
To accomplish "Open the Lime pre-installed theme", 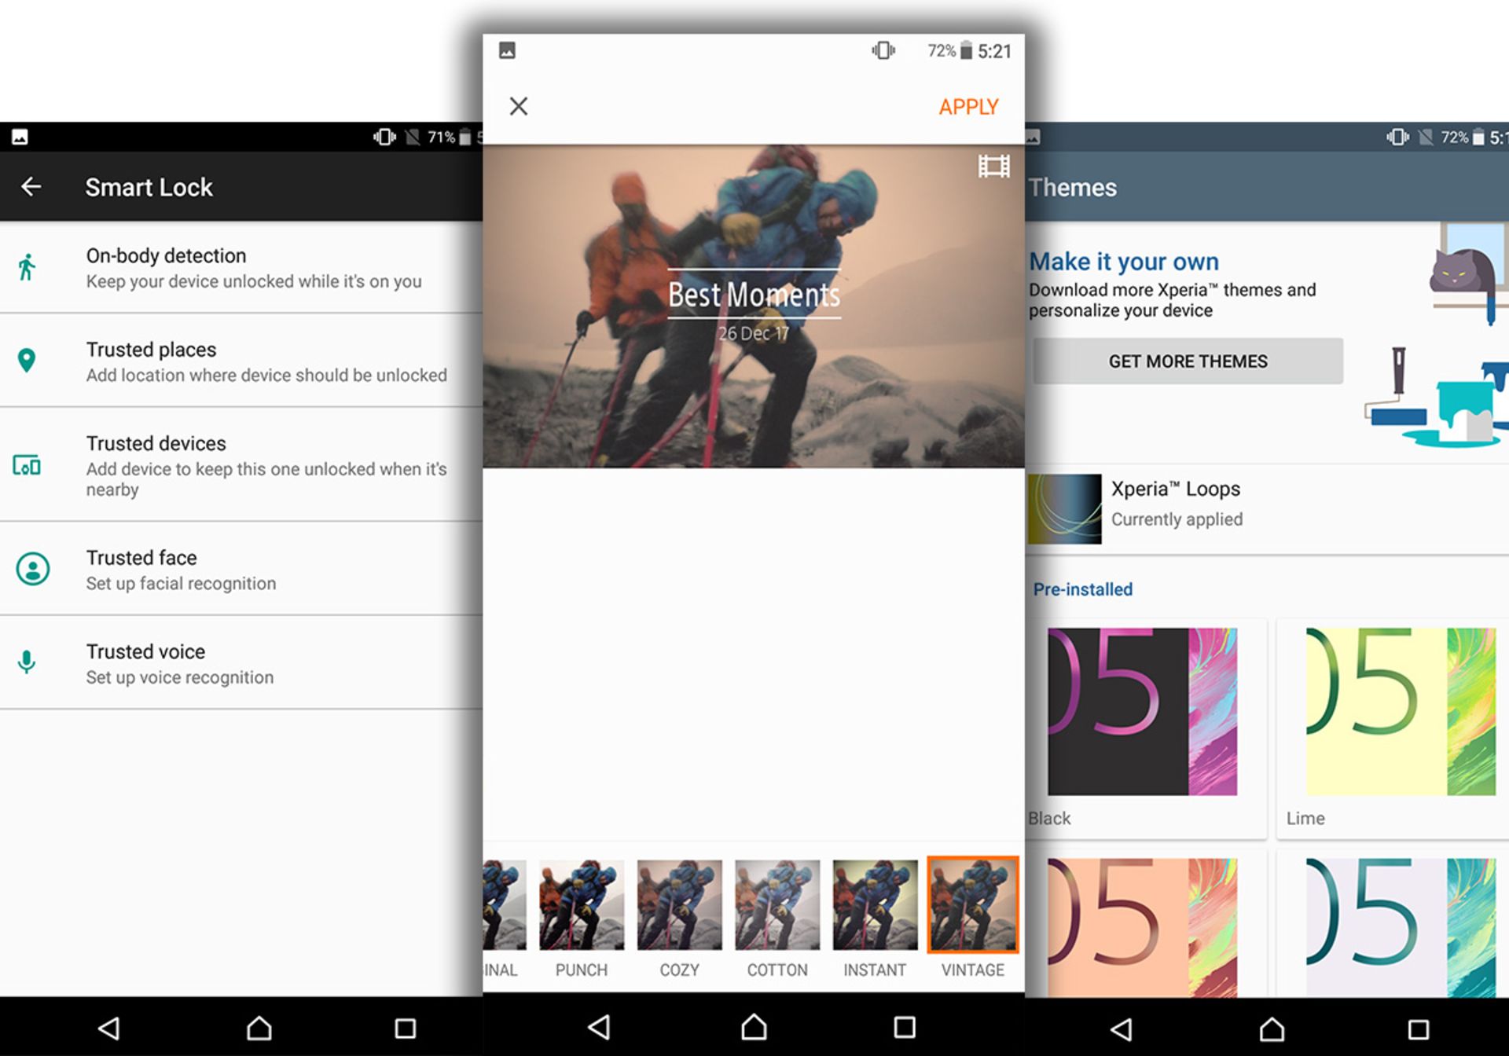I will point(1400,712).
